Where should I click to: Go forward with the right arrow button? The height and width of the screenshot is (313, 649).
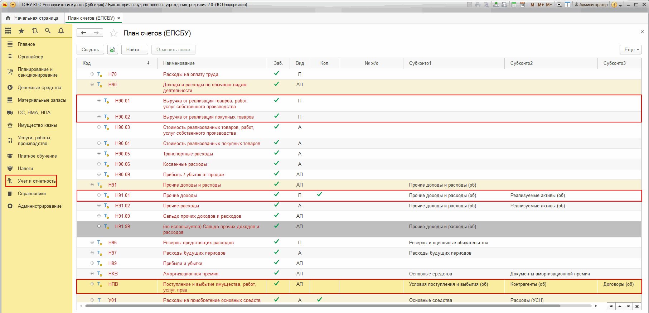[x=96, y=33]
